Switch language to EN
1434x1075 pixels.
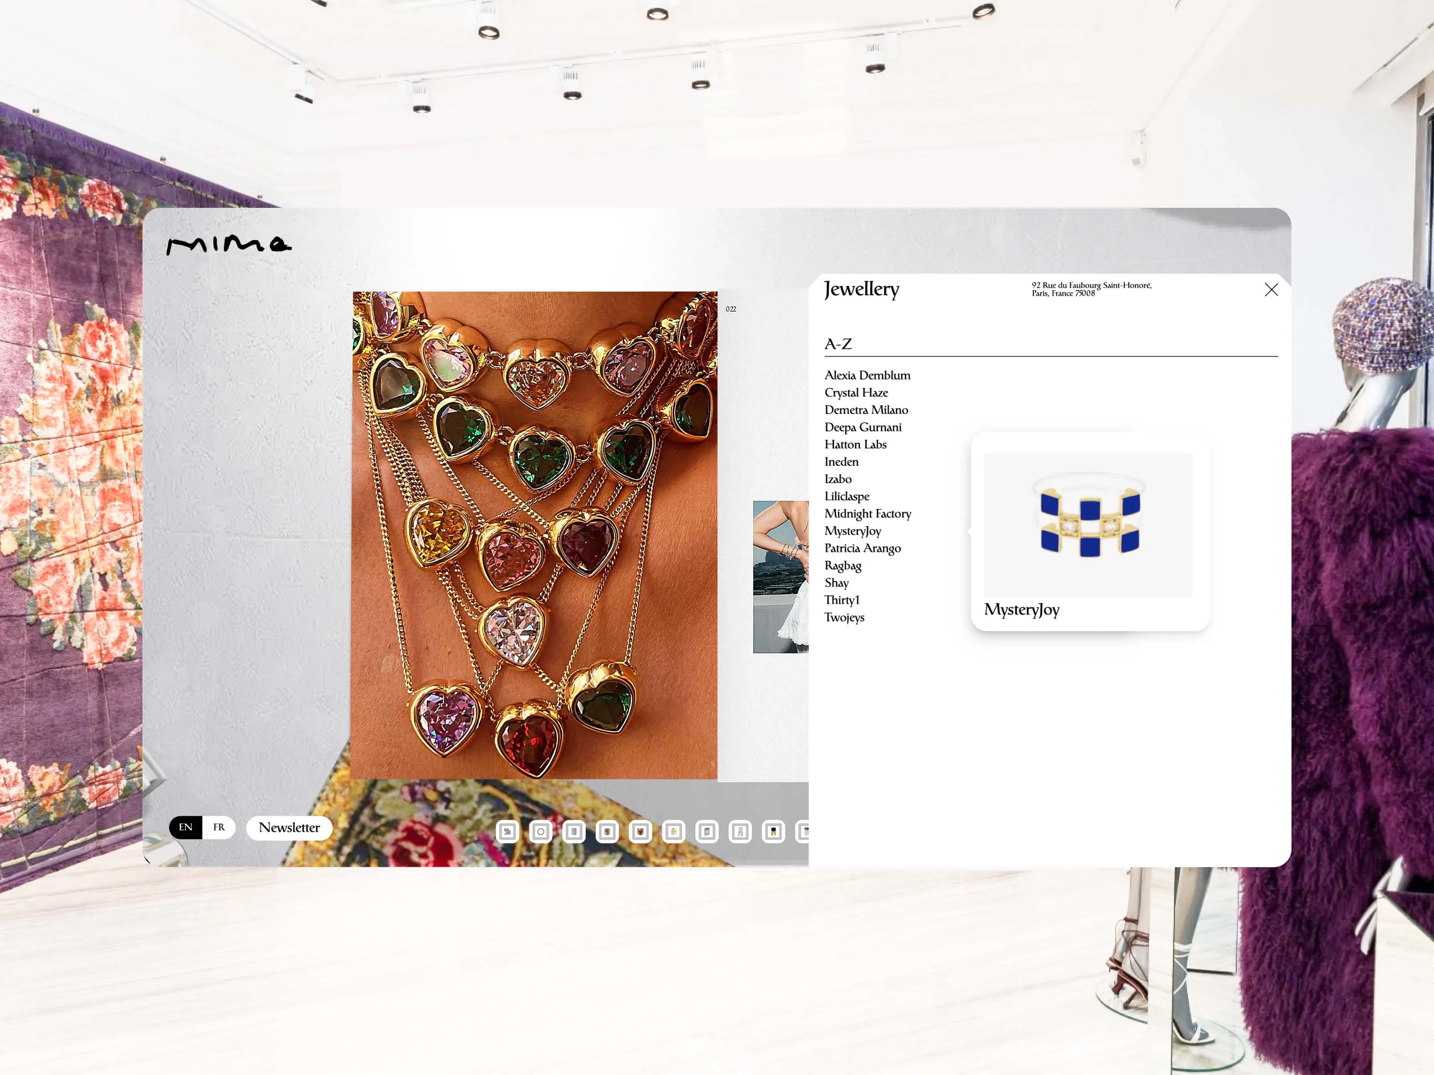click(x=186, y=827)
